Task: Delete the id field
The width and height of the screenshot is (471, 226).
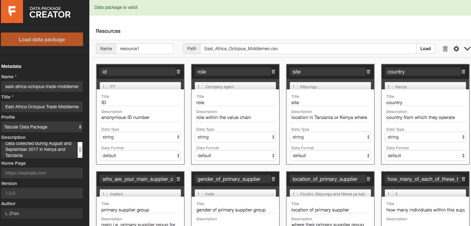Action: point(178,72)
